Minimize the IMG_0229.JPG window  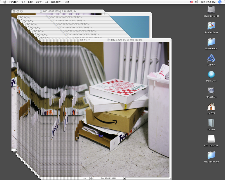point(85,40)
